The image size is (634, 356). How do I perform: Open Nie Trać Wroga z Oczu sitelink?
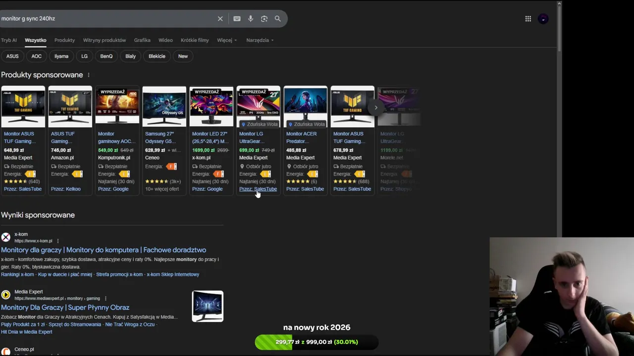pyautogui.click(x=130, y=324)
